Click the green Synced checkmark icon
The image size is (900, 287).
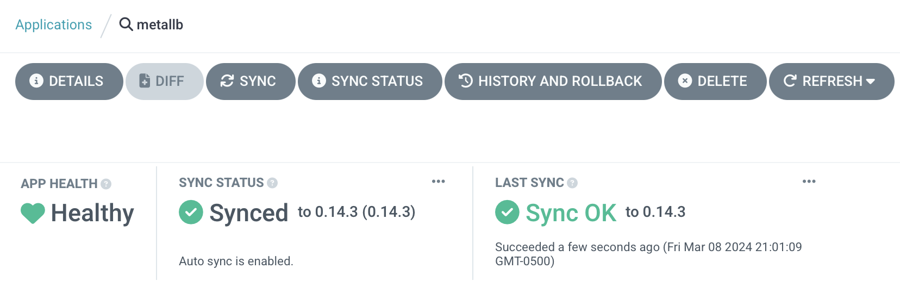[x=191, y=213]
